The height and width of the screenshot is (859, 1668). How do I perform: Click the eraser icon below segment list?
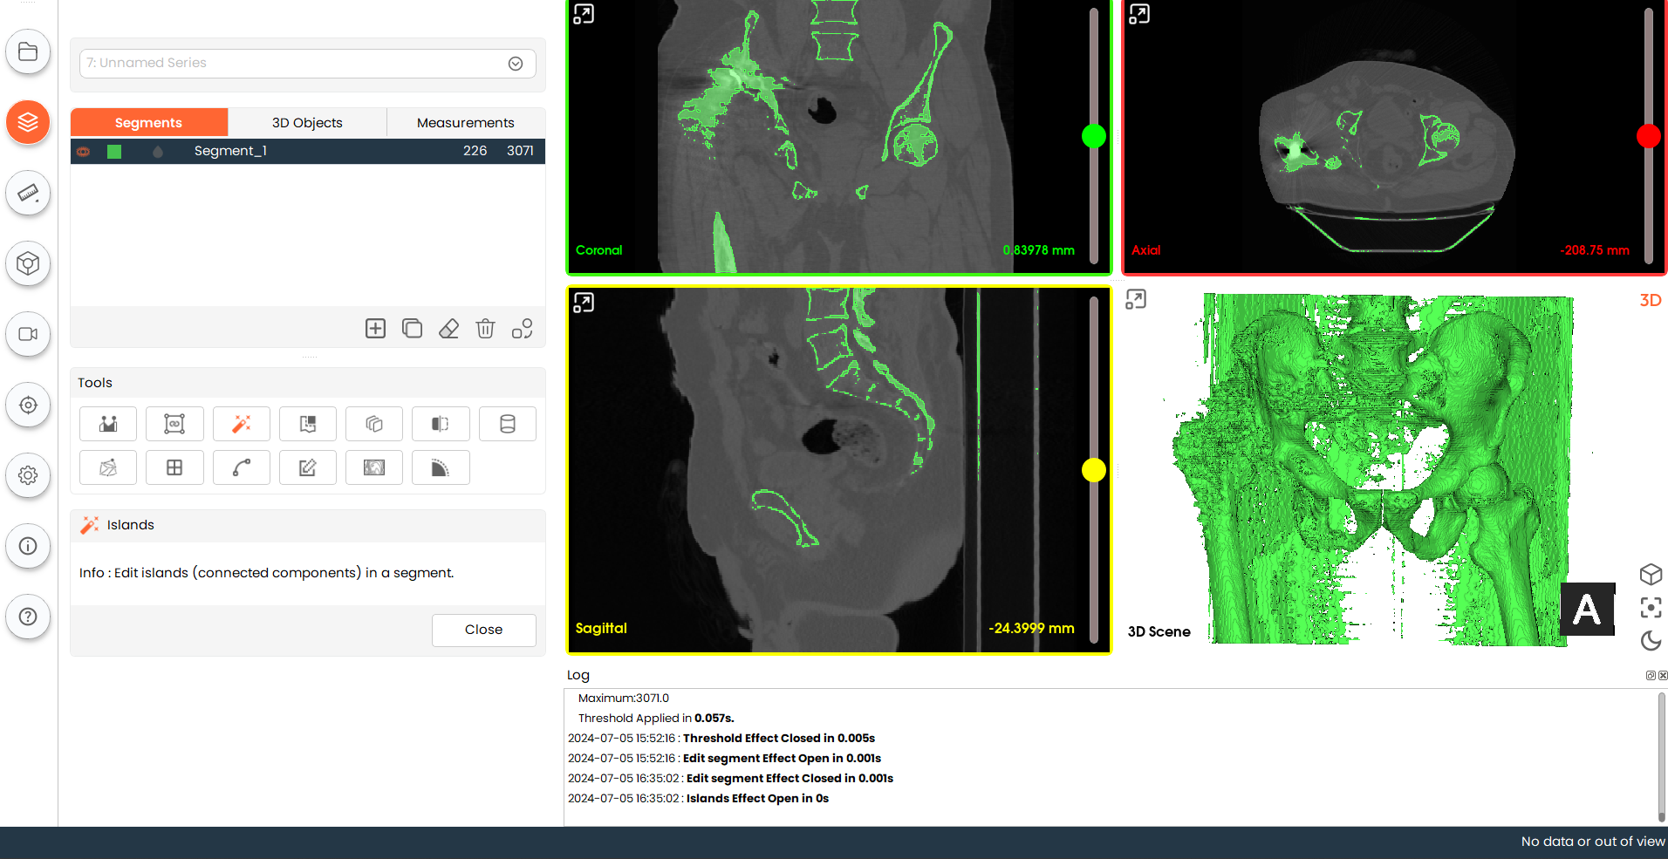tap(448, 329)
